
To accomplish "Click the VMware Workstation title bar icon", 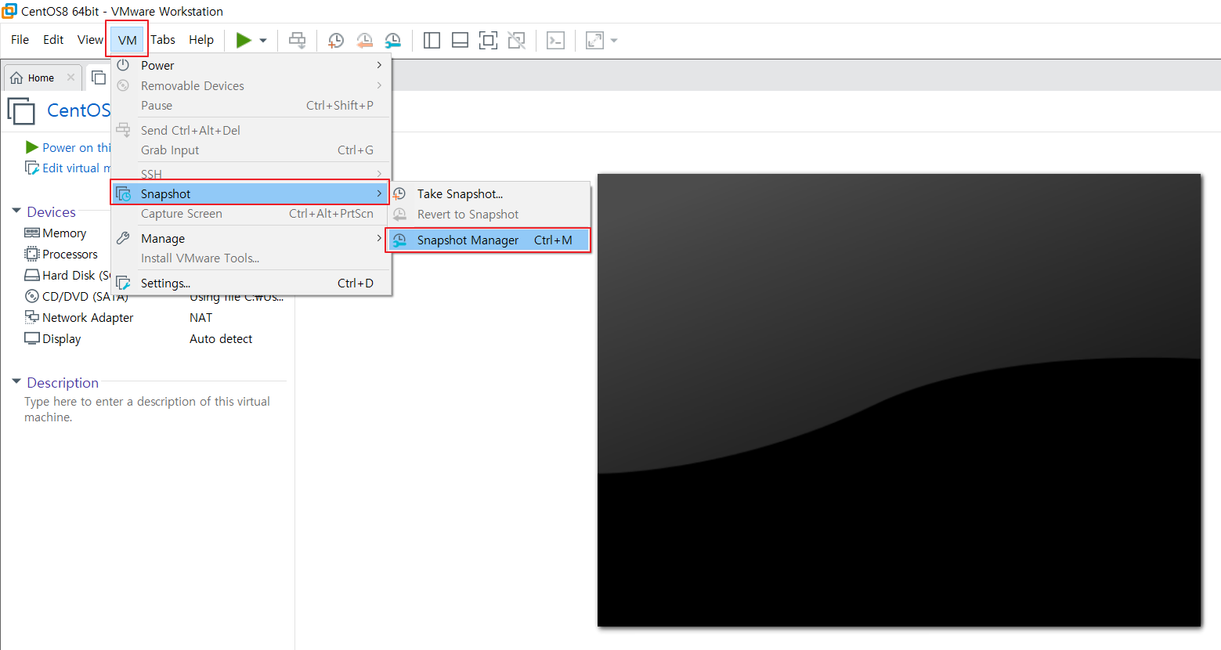I will [9, 11].
